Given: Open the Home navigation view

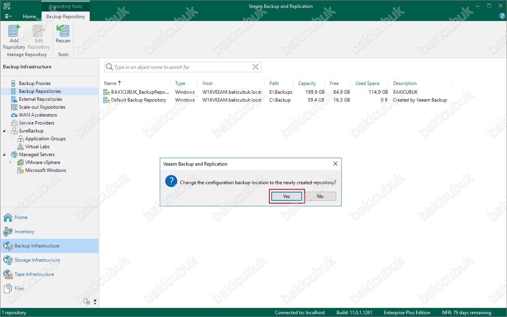Looking at the screenshot, I should pyautogui.click(x=49, y=217).
